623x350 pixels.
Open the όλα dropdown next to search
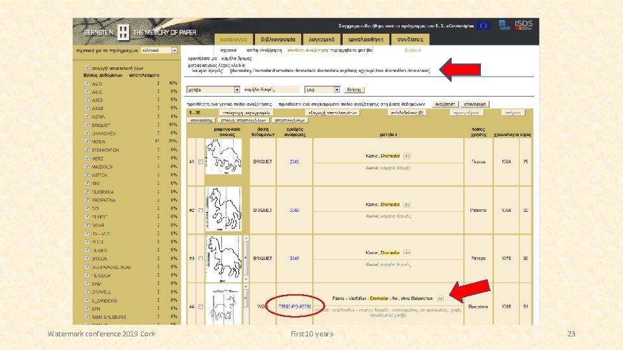click(323, 89)
